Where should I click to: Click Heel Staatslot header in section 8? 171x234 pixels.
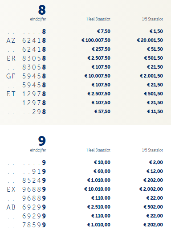[98, 19]
